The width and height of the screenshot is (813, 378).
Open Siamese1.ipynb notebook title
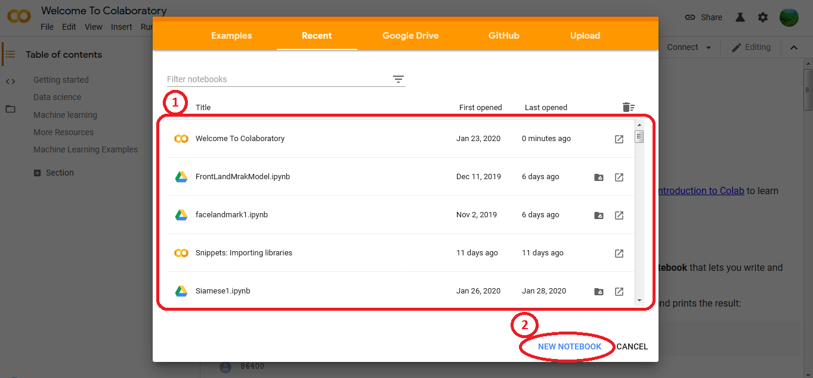click(222, 291)
